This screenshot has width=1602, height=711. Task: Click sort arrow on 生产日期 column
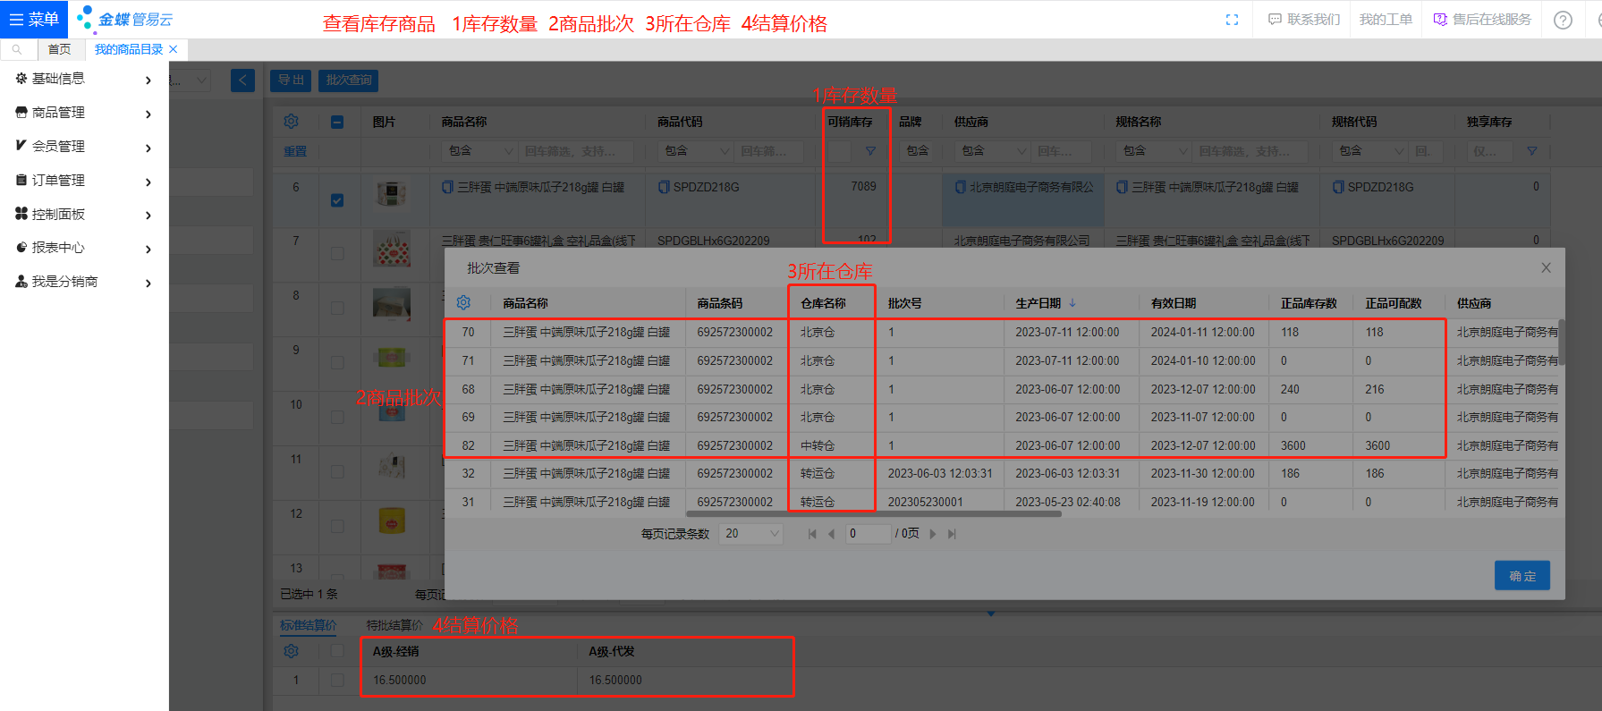(x=1072, y=303)
